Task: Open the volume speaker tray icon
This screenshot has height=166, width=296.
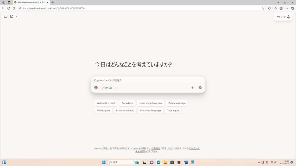Action: (275, 162)
